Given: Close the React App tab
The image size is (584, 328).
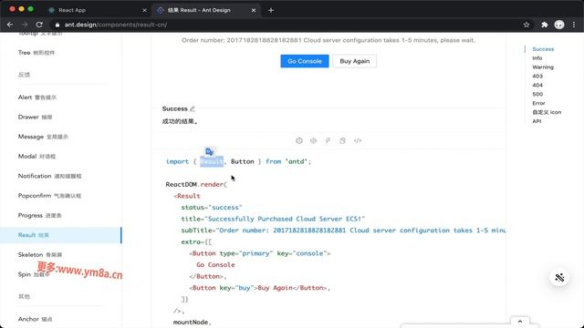Looking at the screenshot, I should point(144,10).
